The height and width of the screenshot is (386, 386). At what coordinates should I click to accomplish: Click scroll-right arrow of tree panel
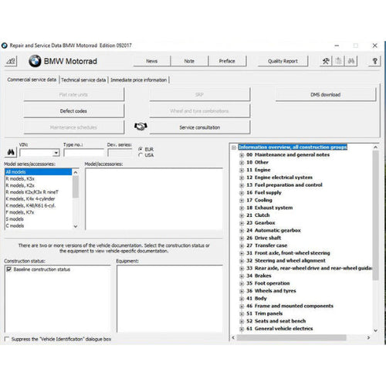coord(368,337)
